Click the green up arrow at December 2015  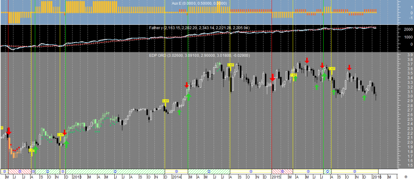[364, 97]
